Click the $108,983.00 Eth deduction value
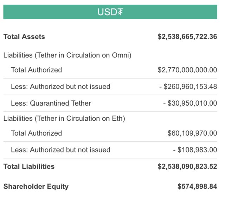 pyautogui.click(x=195, y=150)
